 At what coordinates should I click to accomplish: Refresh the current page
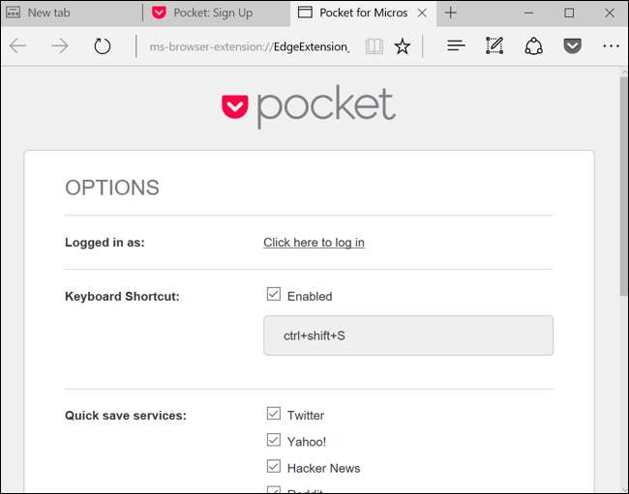[x=103, y=46]
